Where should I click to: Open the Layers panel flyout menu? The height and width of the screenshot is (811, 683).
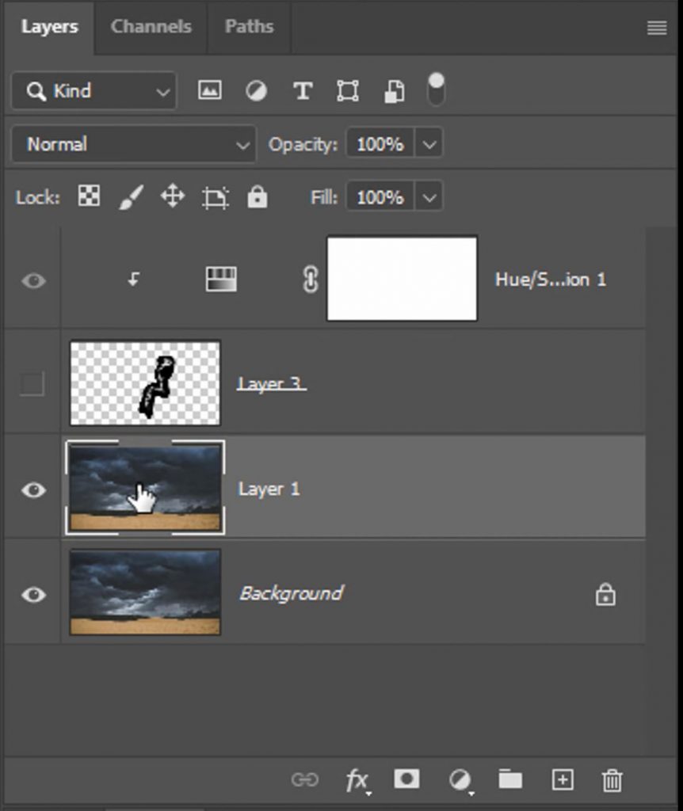tap(656, 28)
